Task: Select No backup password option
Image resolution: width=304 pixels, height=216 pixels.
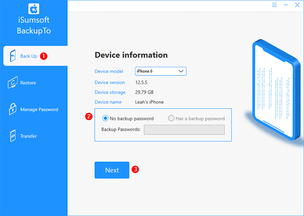Action: point(128,118)
